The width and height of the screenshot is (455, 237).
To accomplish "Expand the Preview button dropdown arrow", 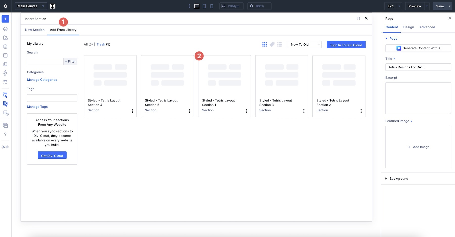I will (x=427, y=6).
